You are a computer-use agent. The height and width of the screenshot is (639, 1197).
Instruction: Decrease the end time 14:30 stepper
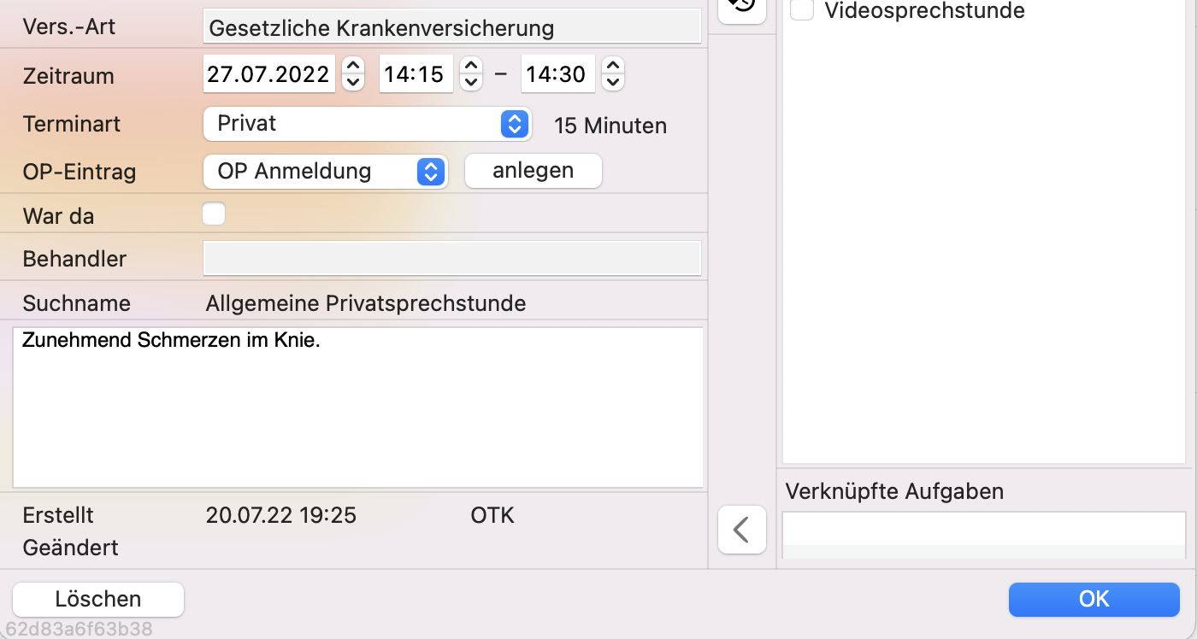613,83
